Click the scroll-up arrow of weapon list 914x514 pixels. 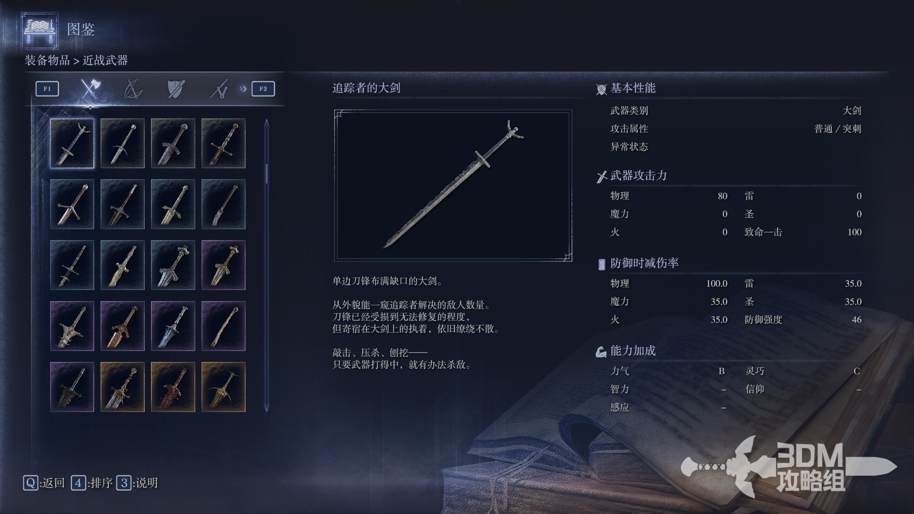(x=267, y=123)
